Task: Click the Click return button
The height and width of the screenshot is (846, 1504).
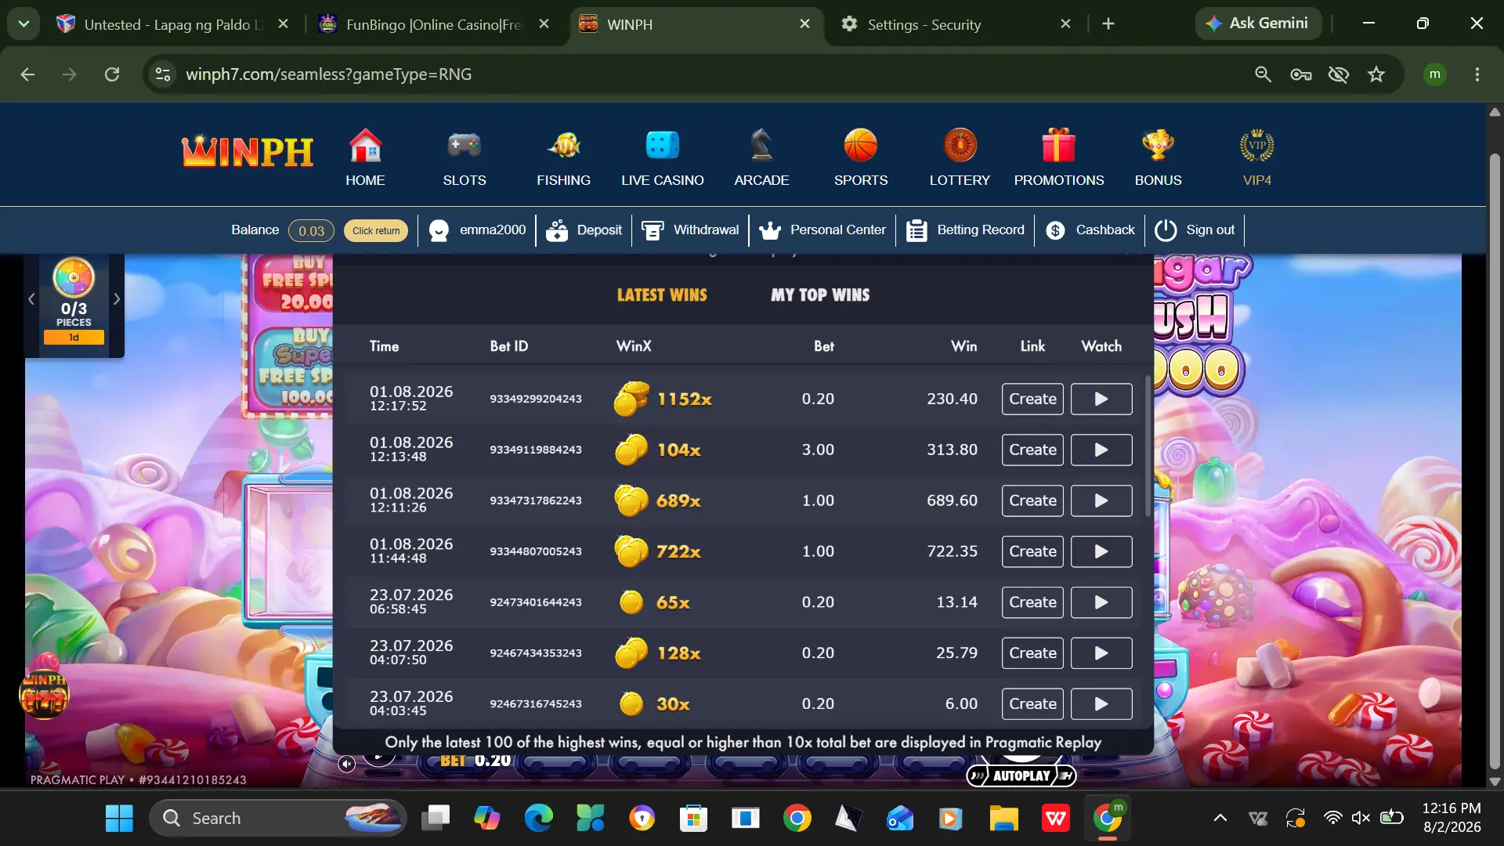Action: point(376,230)
